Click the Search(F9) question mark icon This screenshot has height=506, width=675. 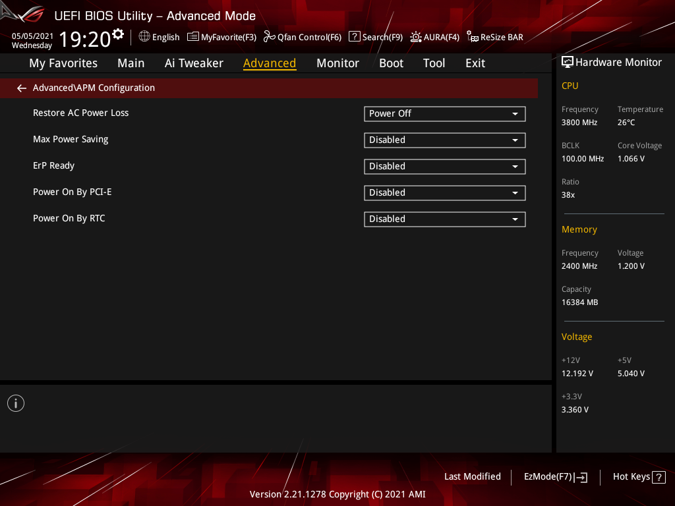(354, 37)
